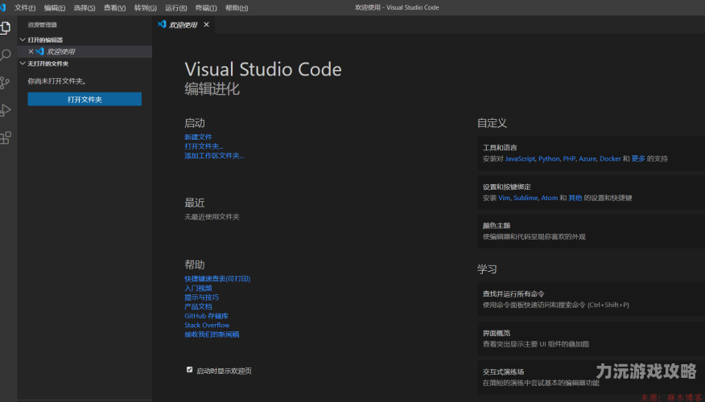The width and height of the screenshot is (705, 402).
Task: Open the 界面概览 card
Action: click(x=592, y=338)
